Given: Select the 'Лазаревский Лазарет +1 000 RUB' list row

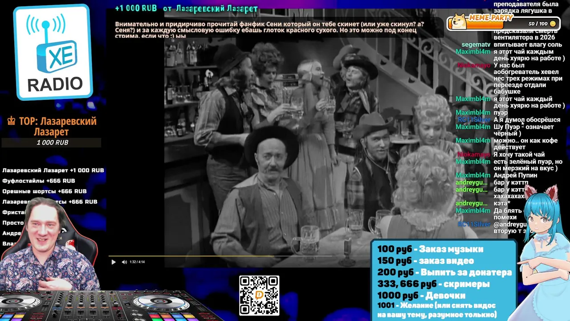Looking at the screenshot, I should coord(53,170).
